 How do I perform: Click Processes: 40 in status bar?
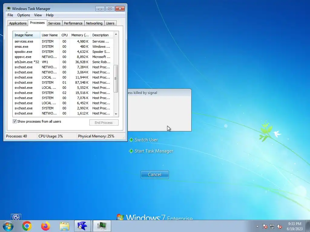pos(16,136)
